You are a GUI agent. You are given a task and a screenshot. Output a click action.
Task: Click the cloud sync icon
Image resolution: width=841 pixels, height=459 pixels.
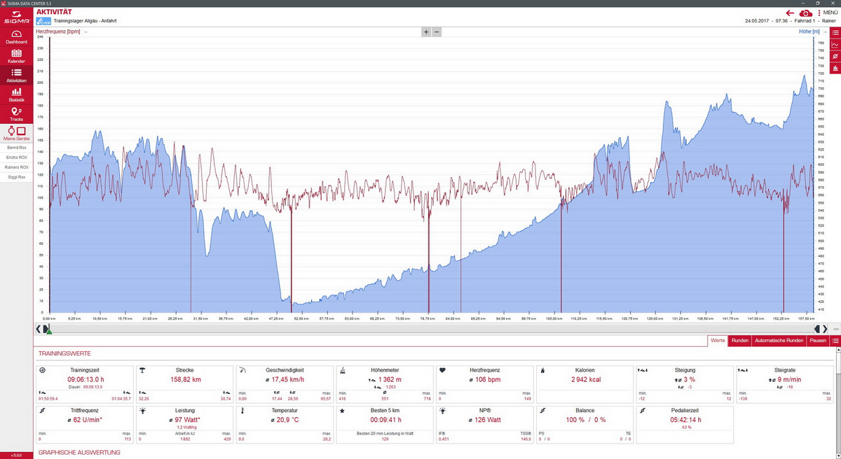(x=806, y=13)
